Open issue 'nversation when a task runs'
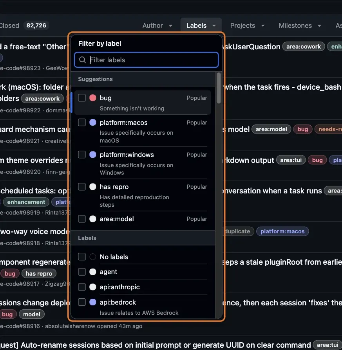Viewport: 342px width, 350px height. (x=272, y=191)
